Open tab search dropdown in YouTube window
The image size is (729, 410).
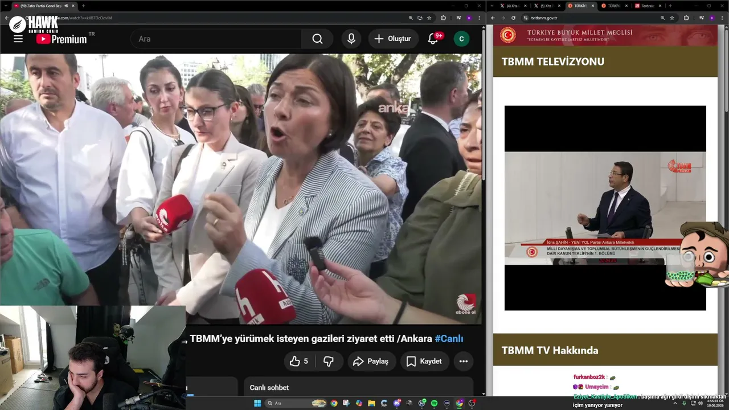coord(6,6)
